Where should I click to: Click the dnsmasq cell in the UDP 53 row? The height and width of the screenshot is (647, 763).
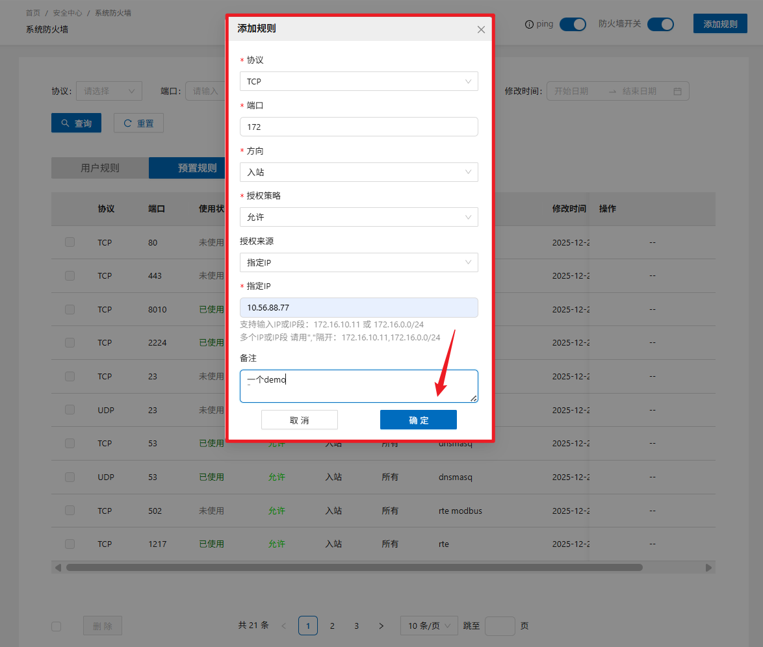[456, 477]
